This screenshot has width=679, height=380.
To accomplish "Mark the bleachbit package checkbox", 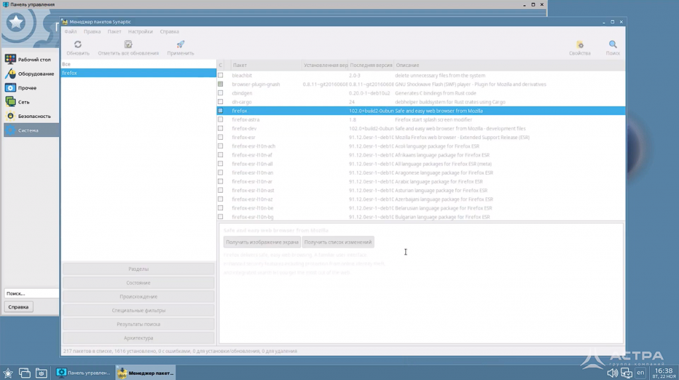I will point(220,75).
